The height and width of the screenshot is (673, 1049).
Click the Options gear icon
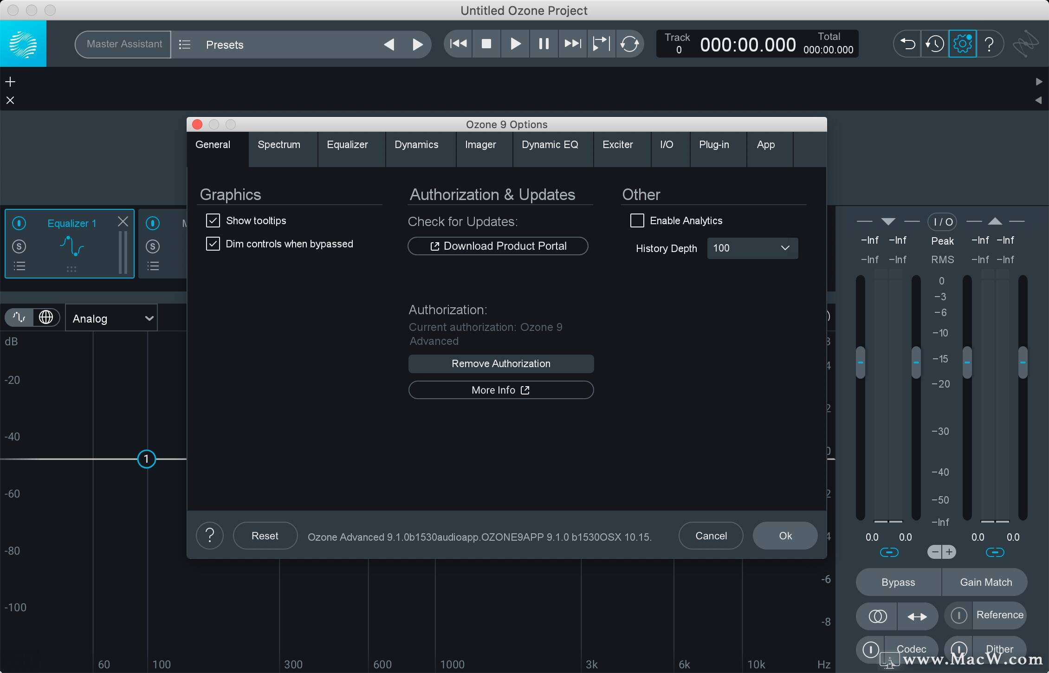coord(963,44)
